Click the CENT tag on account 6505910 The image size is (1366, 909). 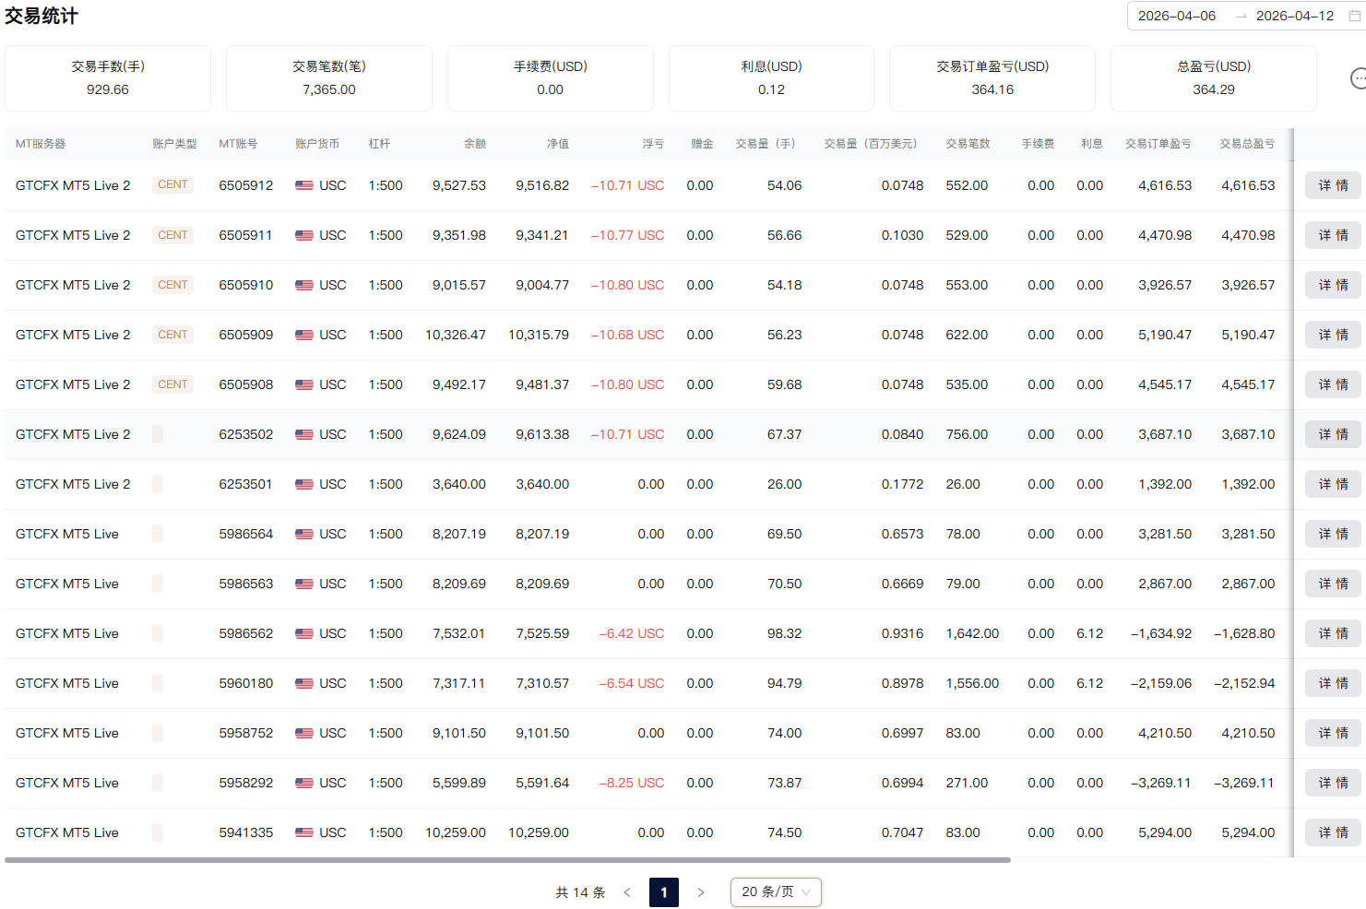pos(172,285)
